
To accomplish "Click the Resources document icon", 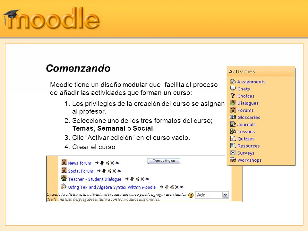I will tap(233, 146).
